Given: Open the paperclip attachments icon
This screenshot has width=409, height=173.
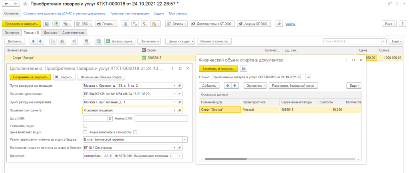Looking at the screenshot, I should (x=279, y=24).
